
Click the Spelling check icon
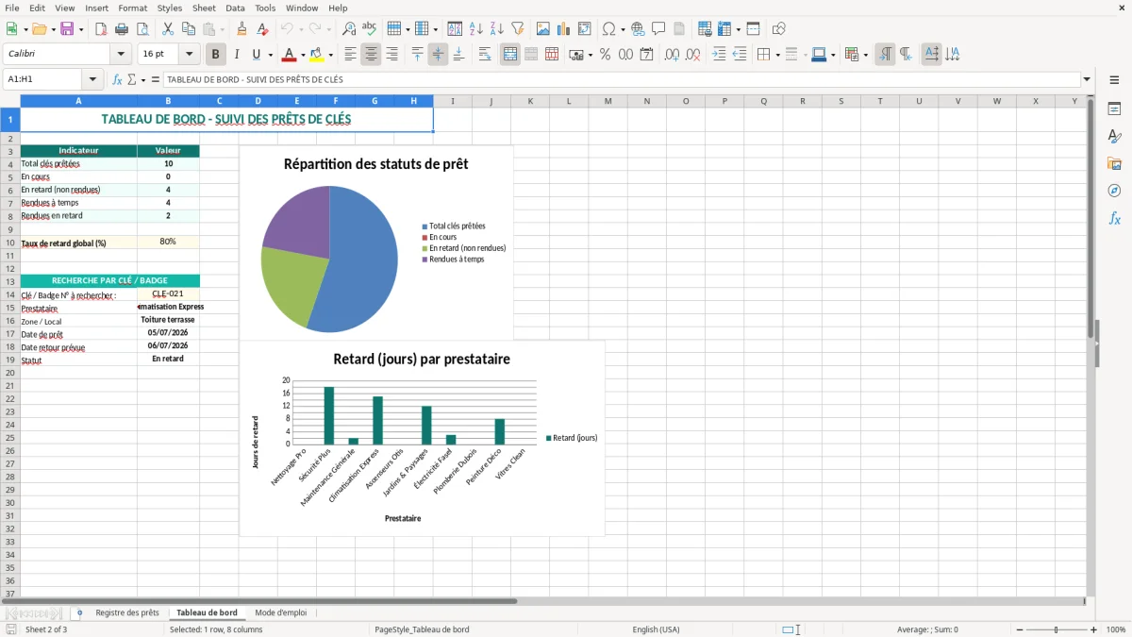[370, 29]
